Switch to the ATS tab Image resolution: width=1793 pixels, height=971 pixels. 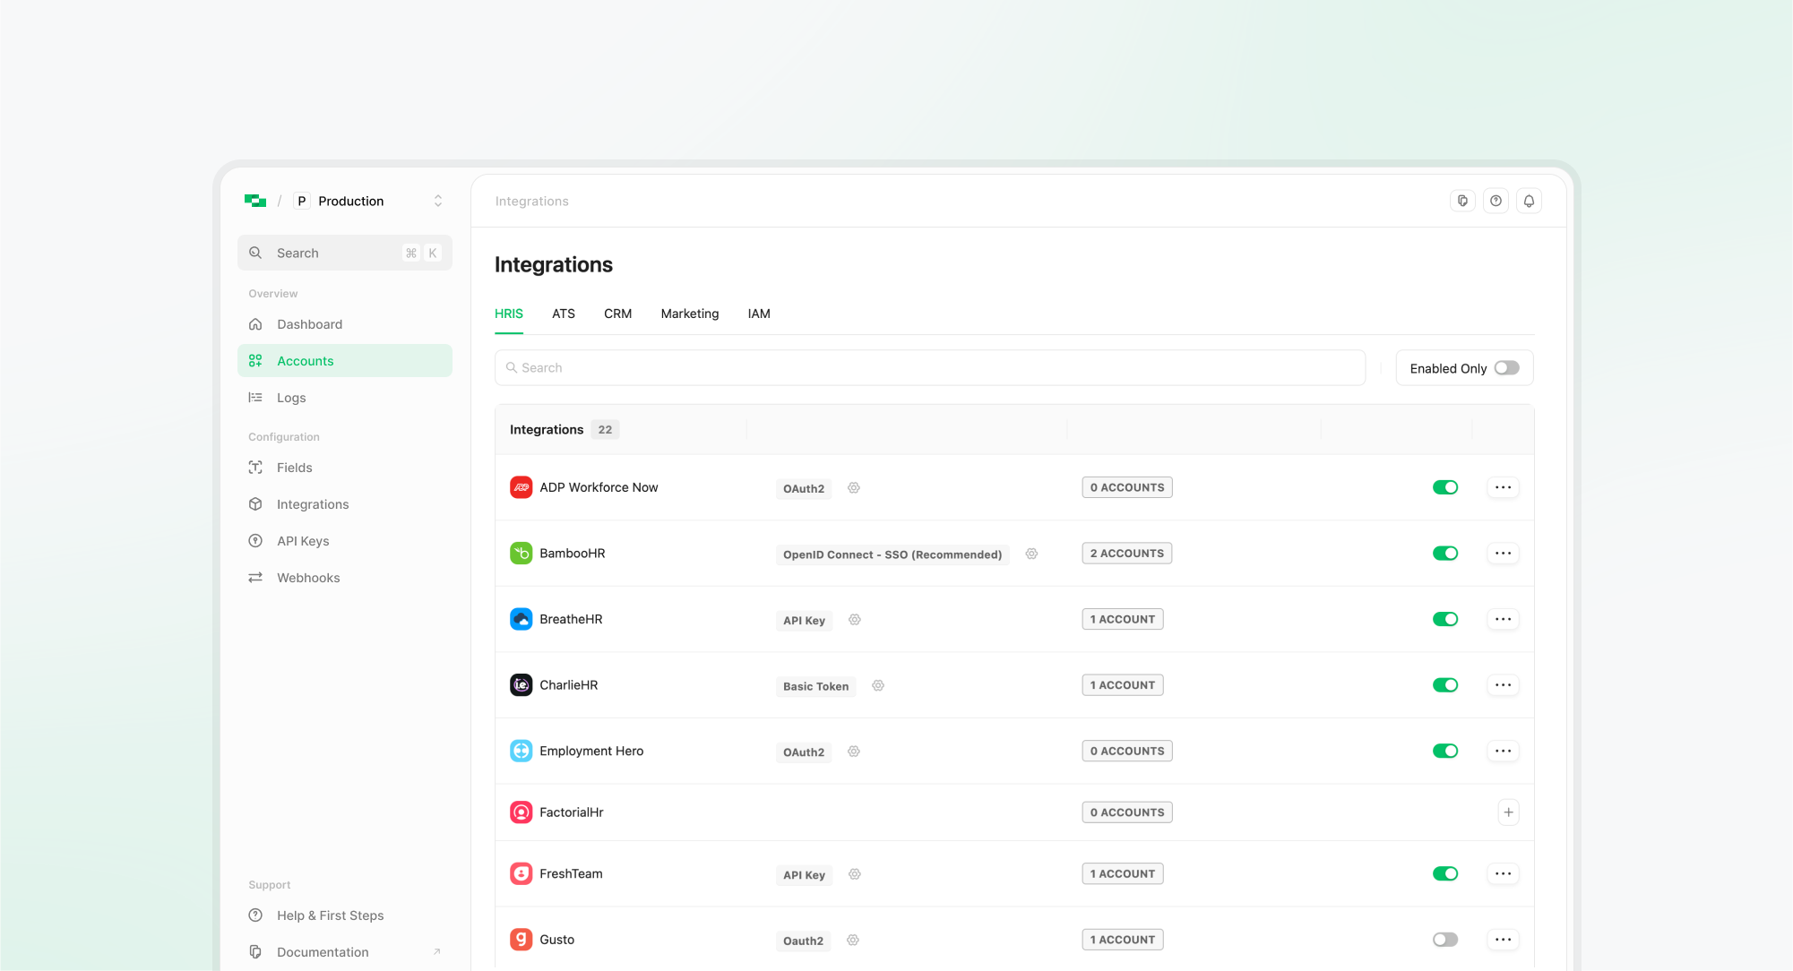tap(564, 314)
